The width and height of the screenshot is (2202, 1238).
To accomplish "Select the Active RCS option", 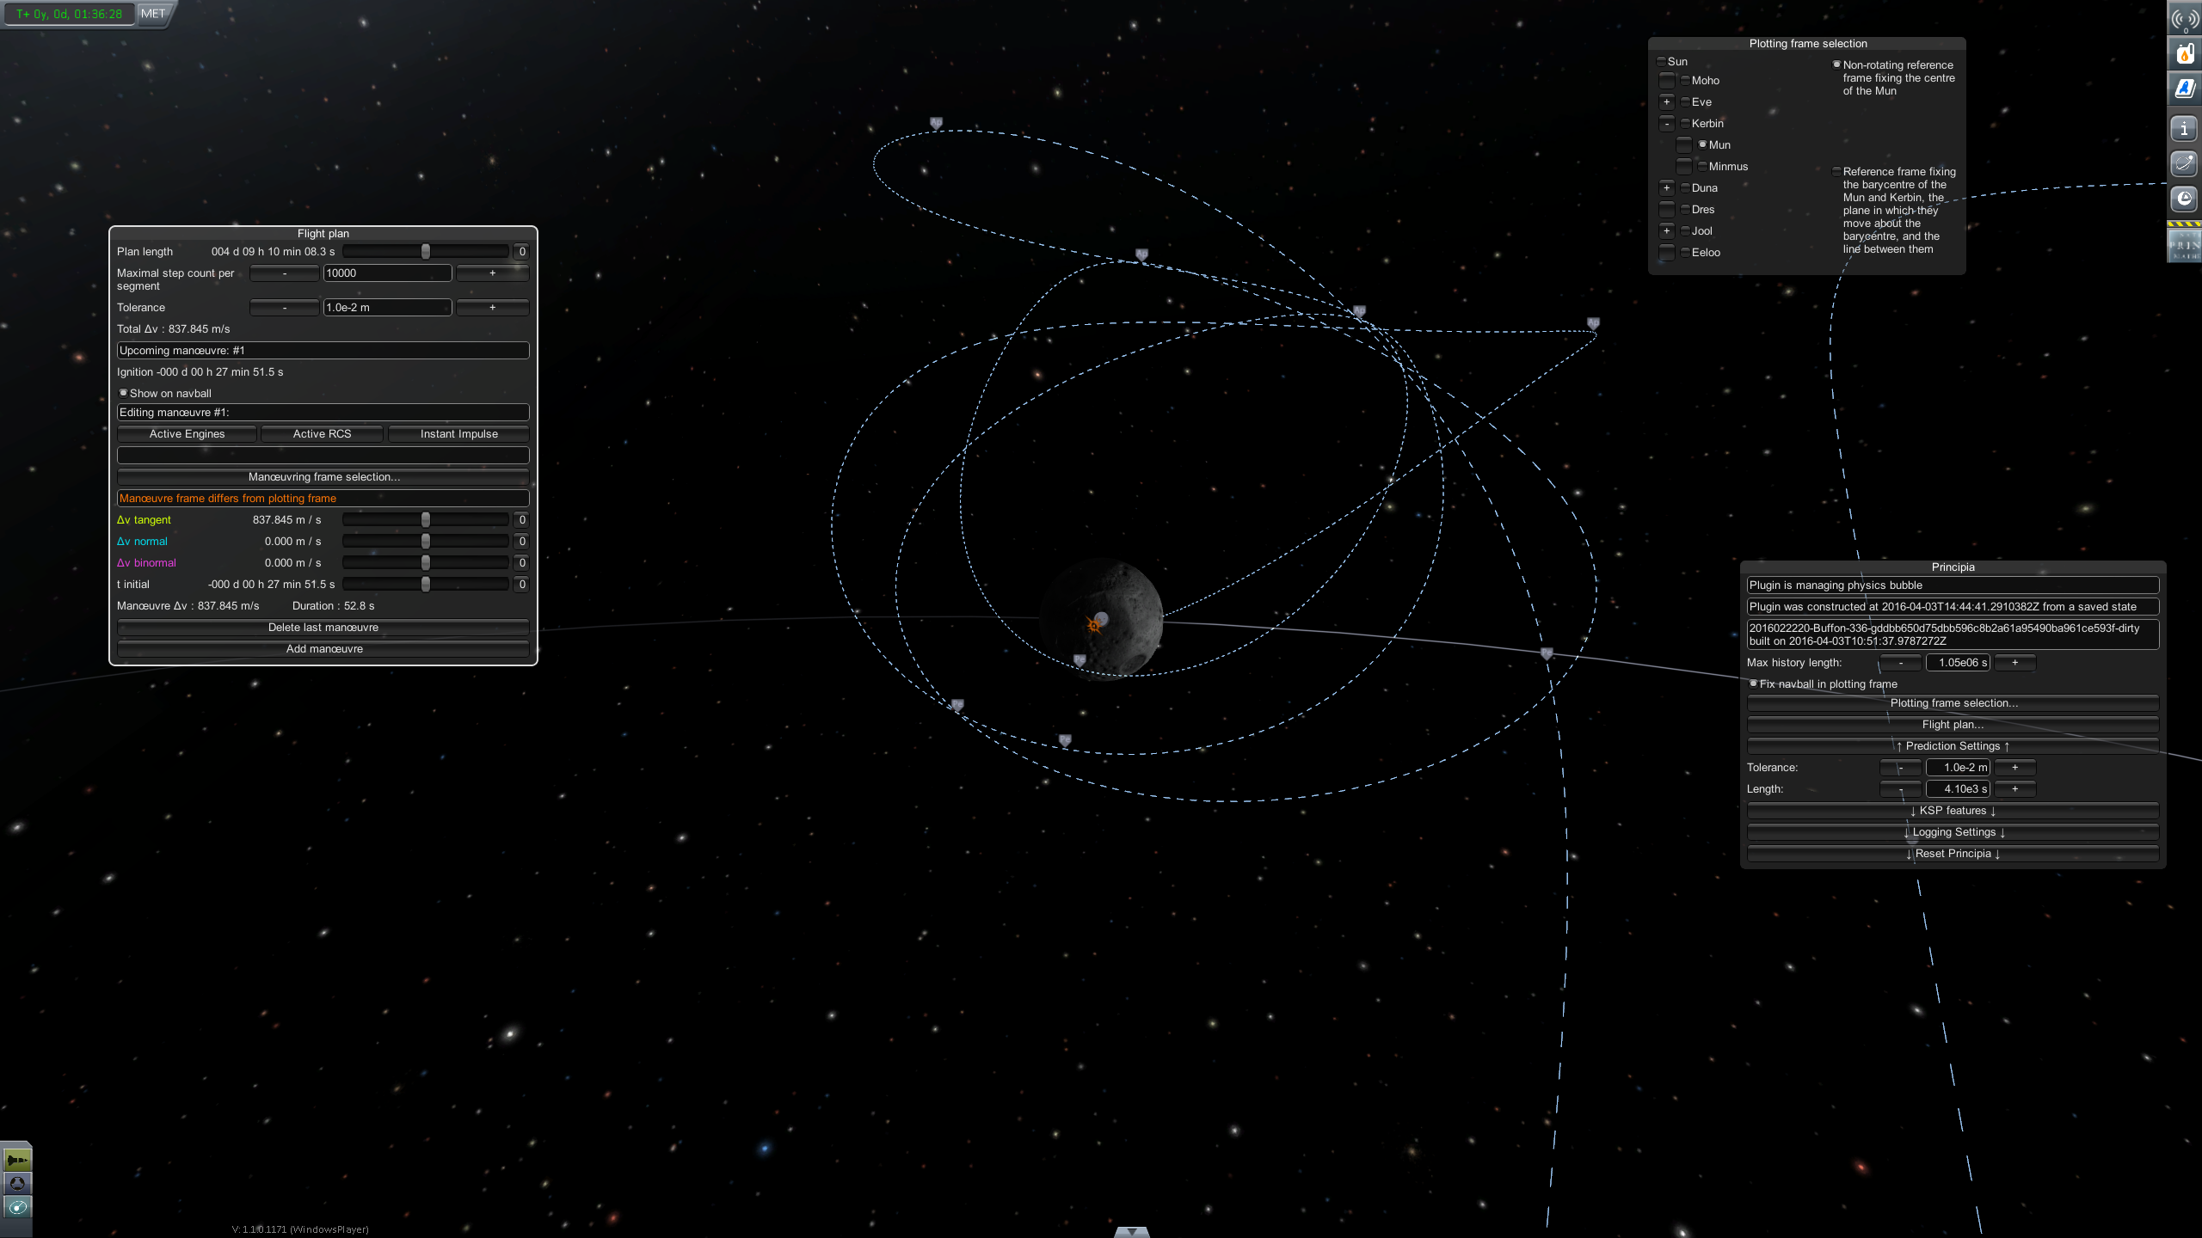I will point(322,433).
